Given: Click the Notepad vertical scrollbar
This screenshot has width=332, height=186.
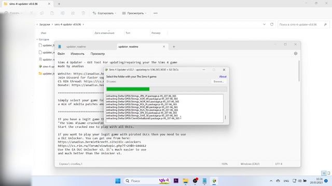Looking at the screenshot, I should pyautogui.click(x=299, y=71).
